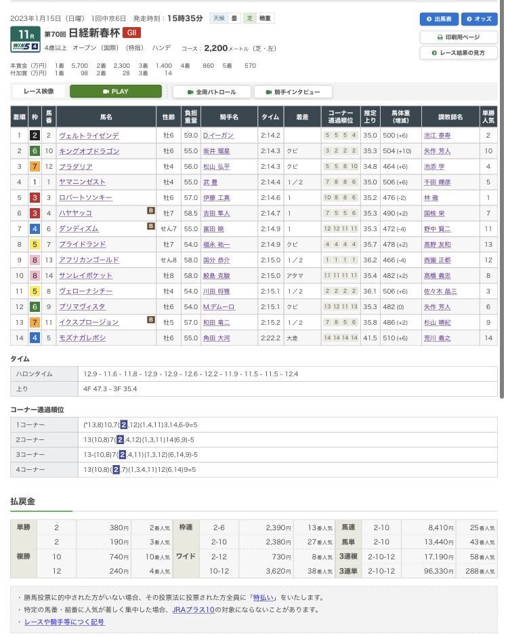Click blue frame 4 badge of ダンディズム
Image resolution: width=508 pixels, height=638 pixels.
pos(35,229)
